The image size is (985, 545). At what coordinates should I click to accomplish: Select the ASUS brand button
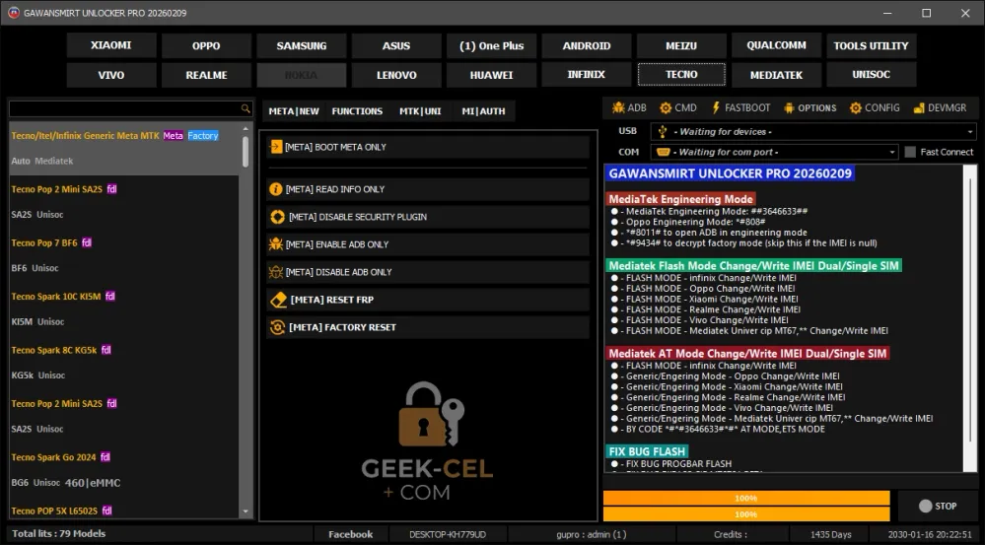(x=396, y=46)
